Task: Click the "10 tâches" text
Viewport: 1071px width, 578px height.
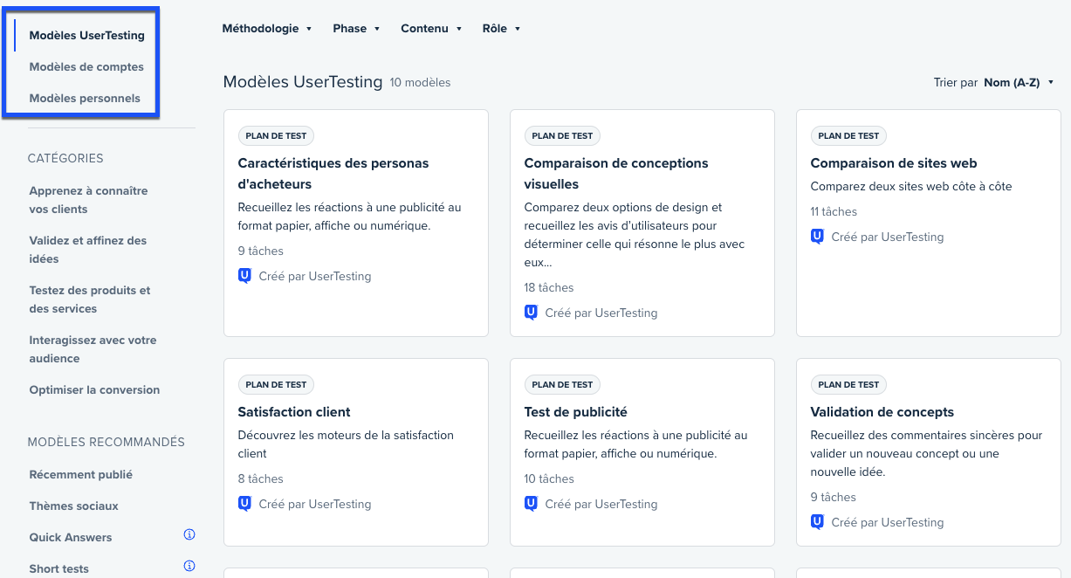Action: click(549, 478)
